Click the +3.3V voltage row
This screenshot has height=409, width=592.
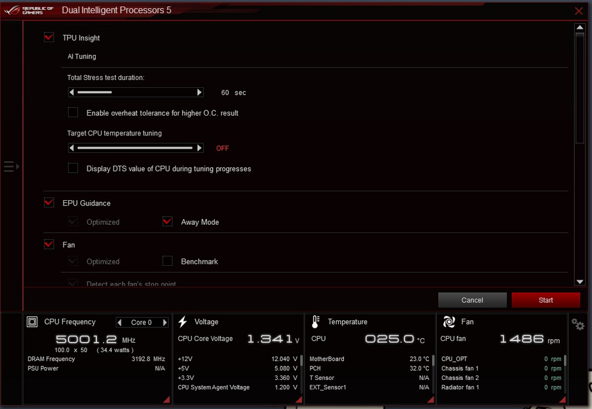(x=237, y=378)
